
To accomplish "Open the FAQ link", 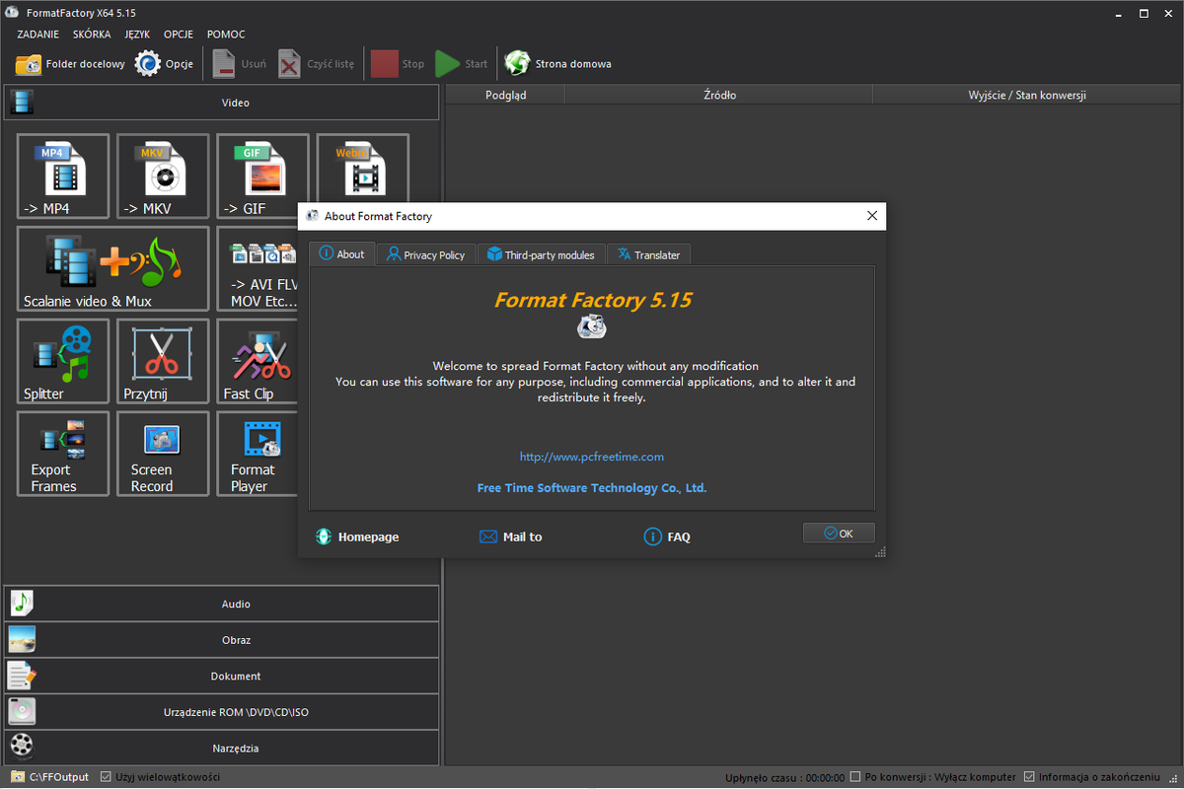I will tap(667, 537).
